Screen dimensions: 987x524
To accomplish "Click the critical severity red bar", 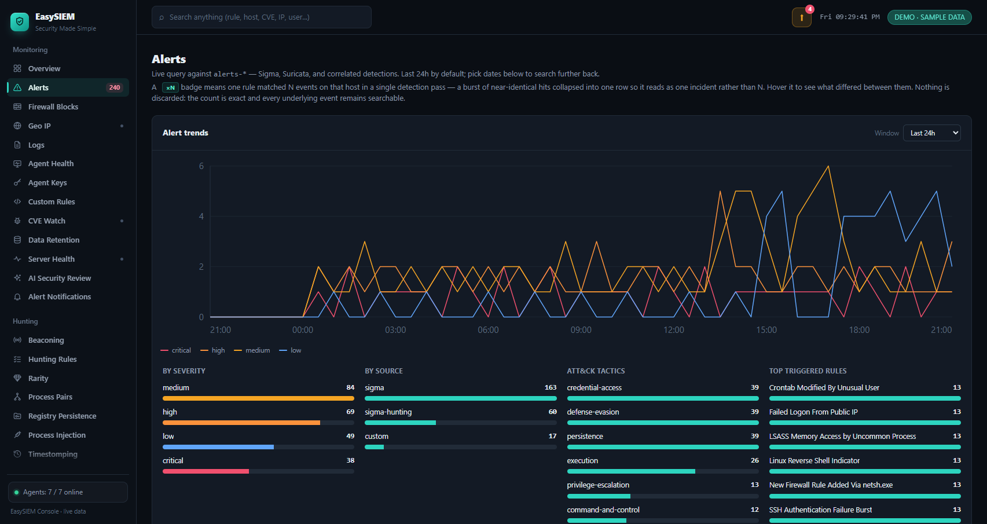I will tap(206, 471).
